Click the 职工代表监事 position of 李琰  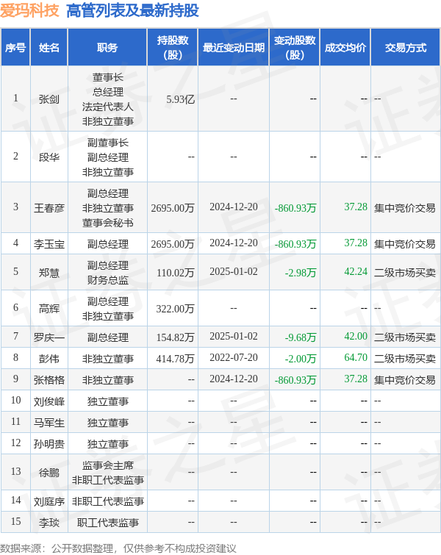[107, 523]
